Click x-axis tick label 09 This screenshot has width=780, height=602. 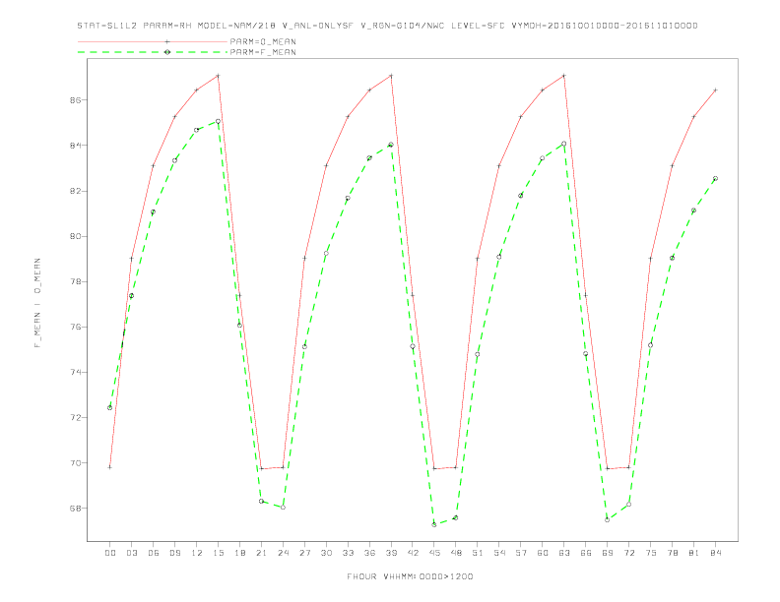[x=175, y=553]
